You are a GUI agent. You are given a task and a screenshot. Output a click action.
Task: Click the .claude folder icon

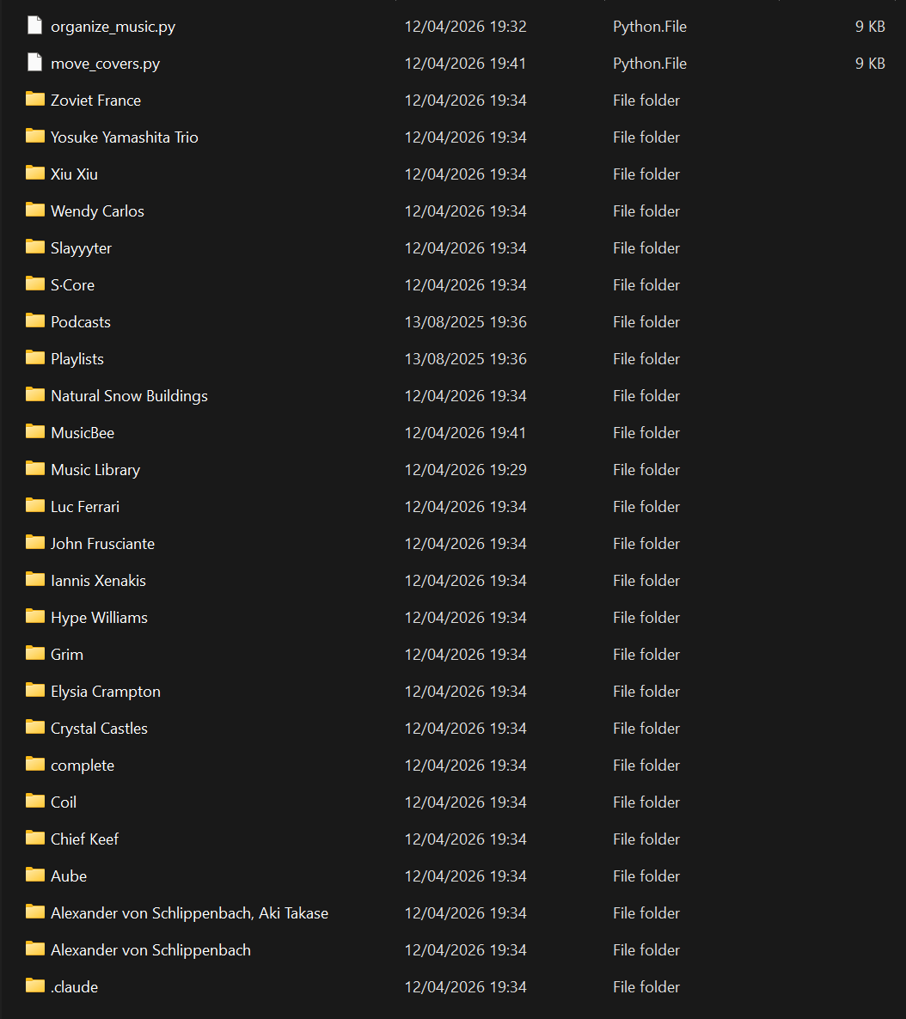35,985
